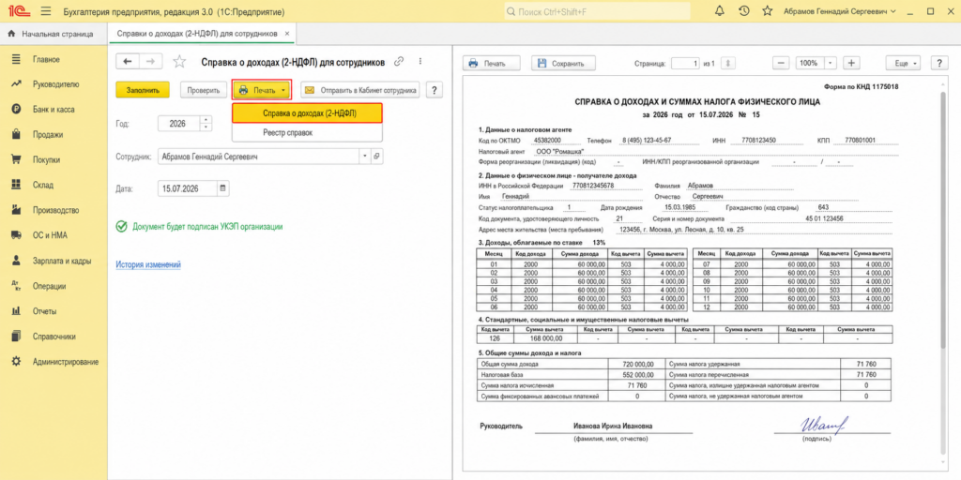Click the Склад grid icon

[17, 185]
